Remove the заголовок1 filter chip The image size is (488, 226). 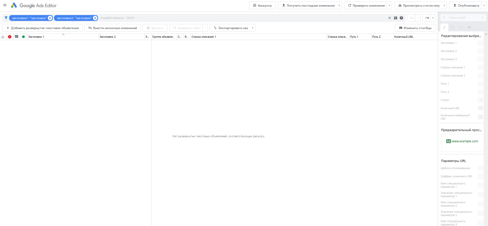tap(50, 18)
